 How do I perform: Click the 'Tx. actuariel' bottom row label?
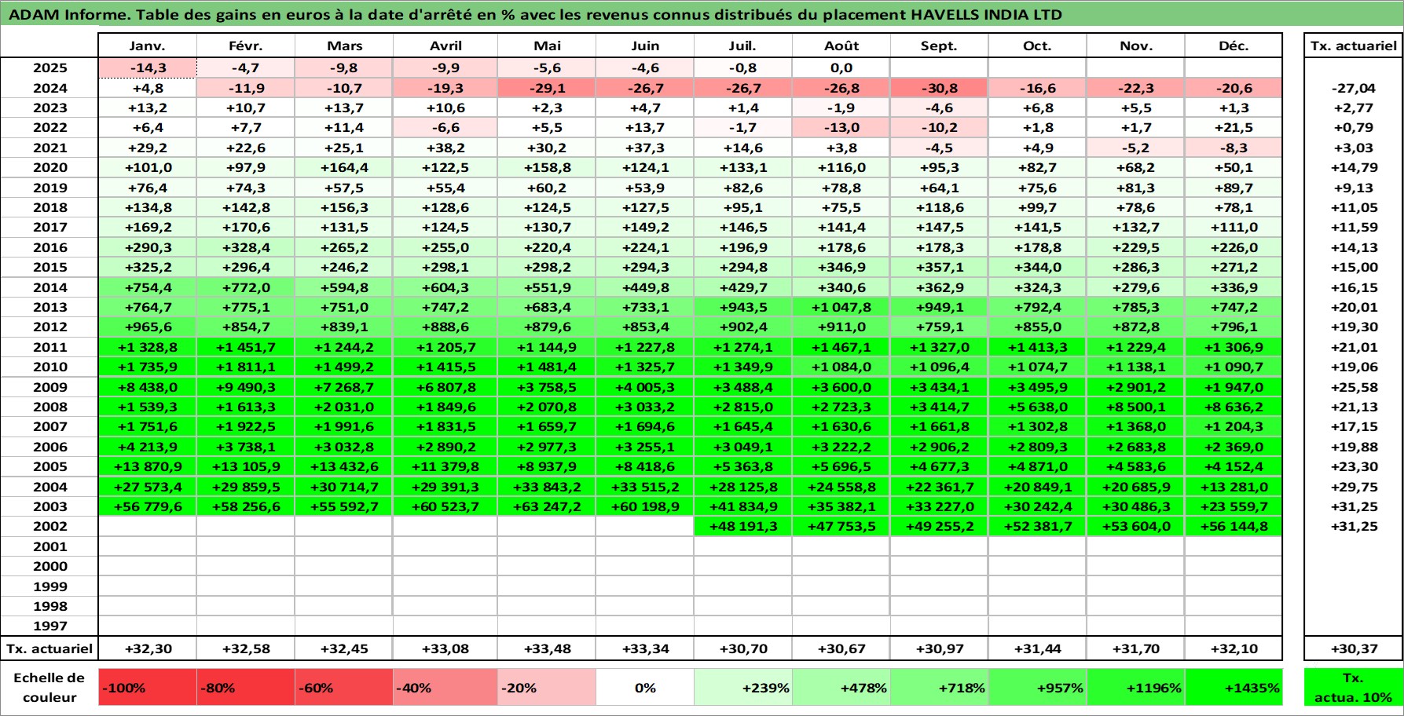click(x=49, y=648)
